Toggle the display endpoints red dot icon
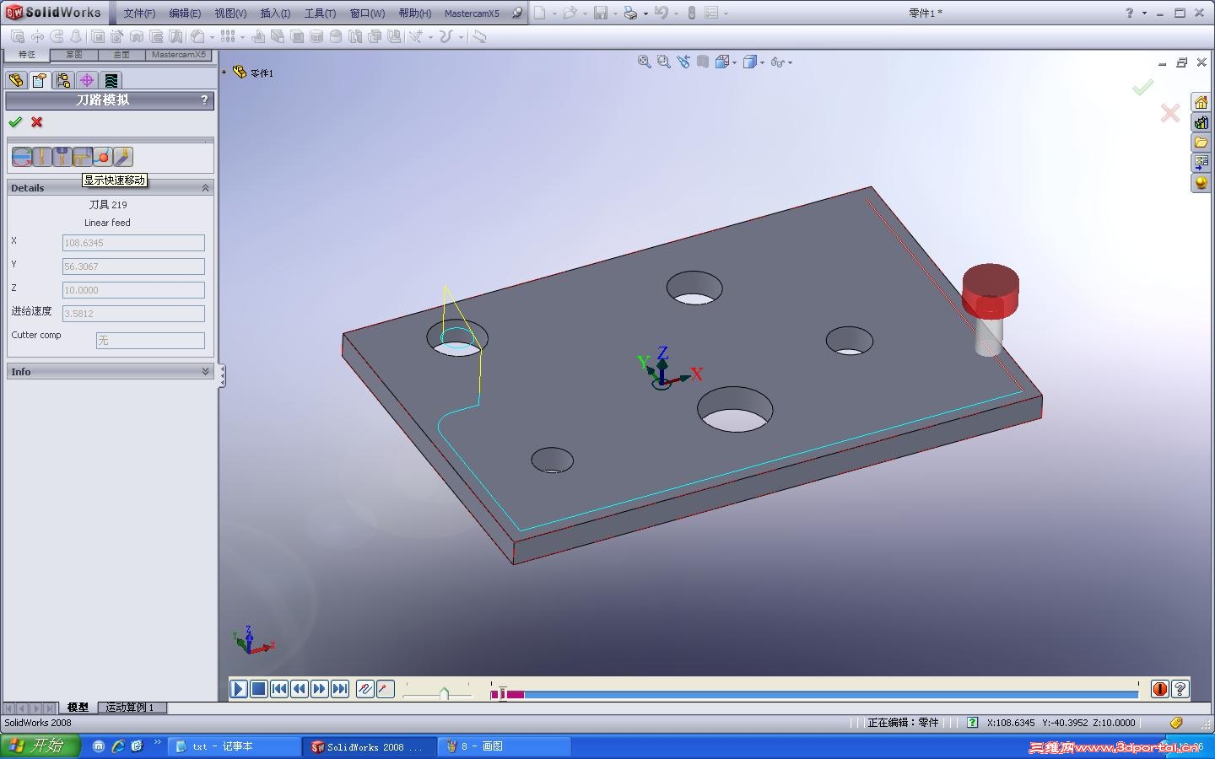Screen dimensions: 1215x759 pyautogui.click(x=103, y=157)
